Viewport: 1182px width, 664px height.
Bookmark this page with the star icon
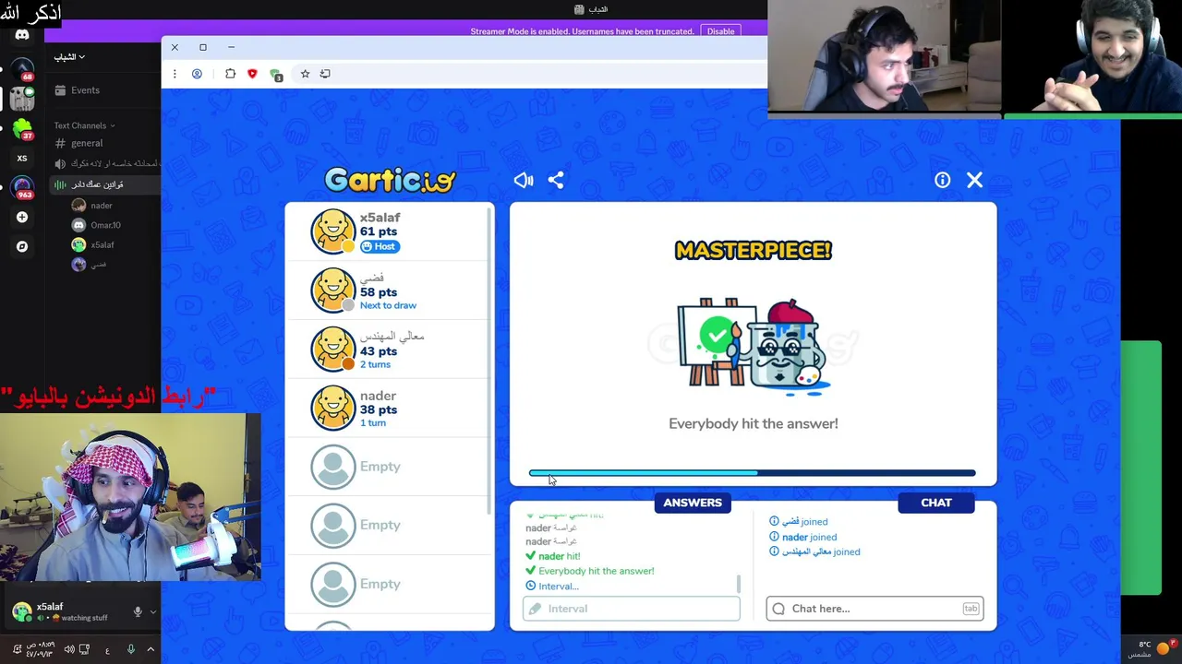(x=305, y=74)
